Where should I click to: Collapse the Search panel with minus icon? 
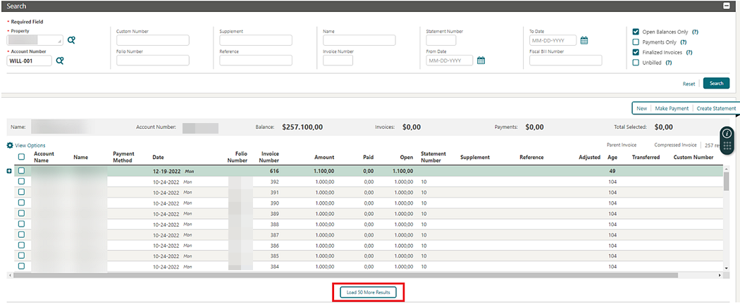pyautogui.click(x=727, y=6)
